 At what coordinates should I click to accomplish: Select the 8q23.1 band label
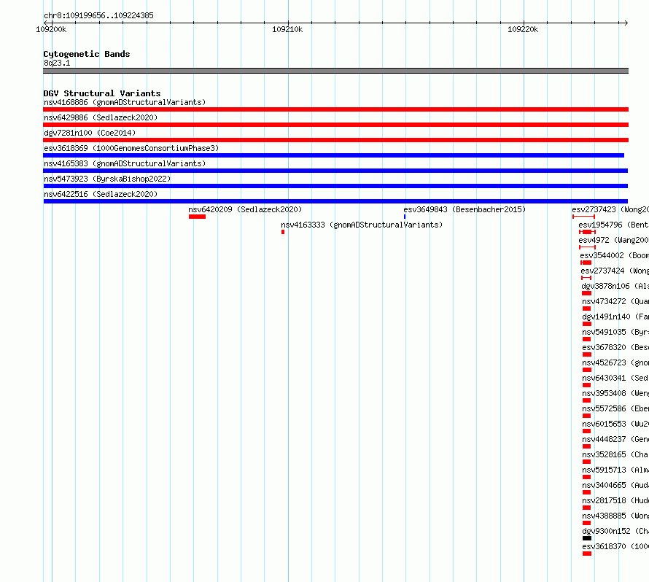click(x=57, y=63)
